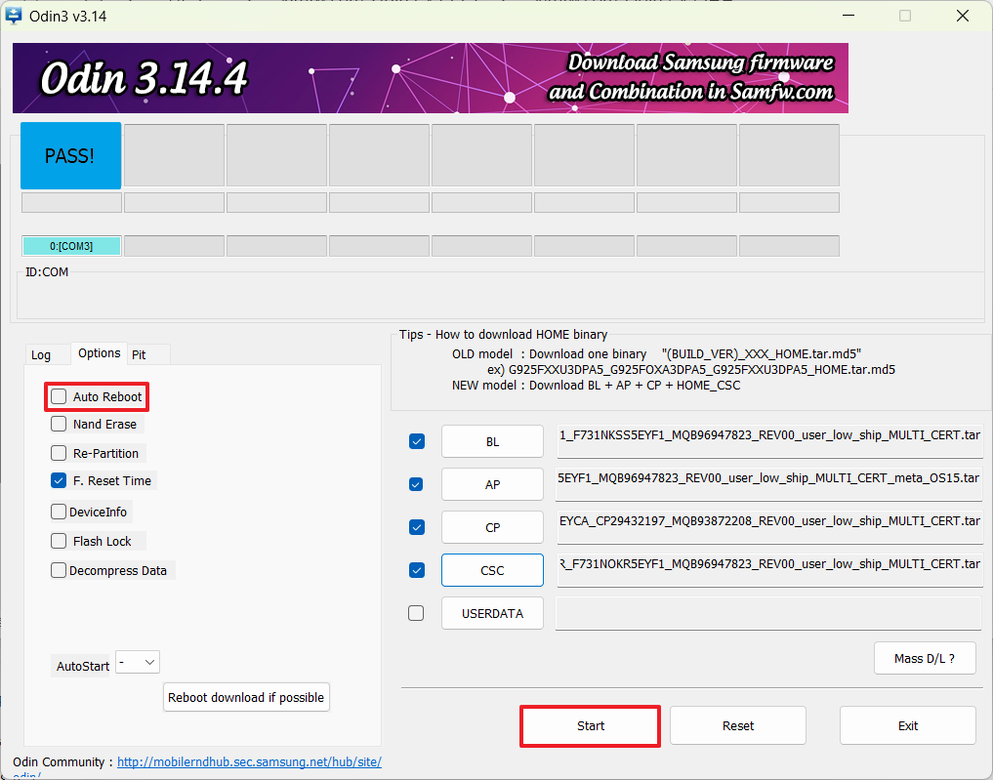Uncheck the AP file checkbox
Image resolution: width=993 pixels, height=780 pixels.
416,484
